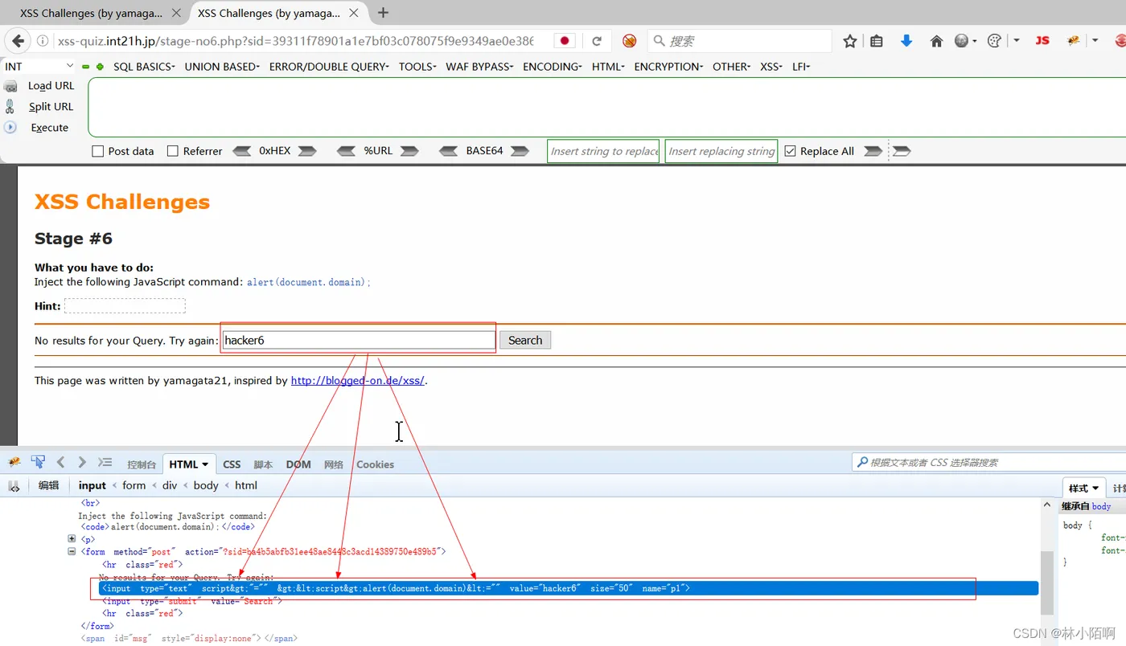The image size is (1126, 646).
Task: Activate Firebug element inspector icon
Action: tap(38, 462)
